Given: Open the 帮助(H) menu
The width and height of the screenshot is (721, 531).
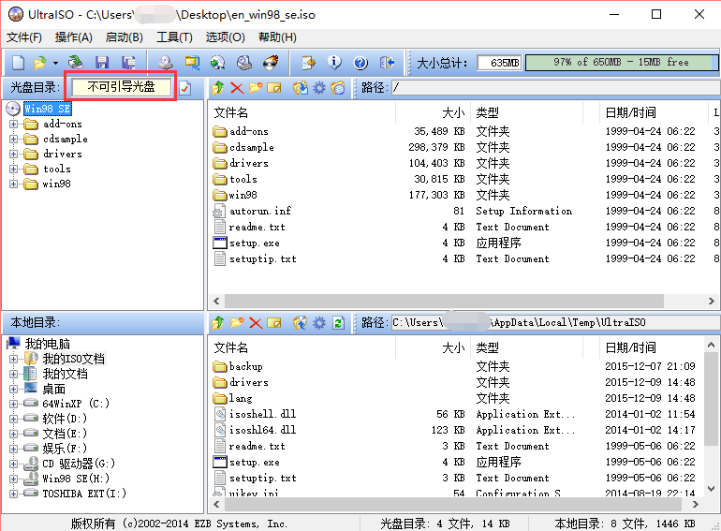Looking at the screenshot, I should coord(277,37).
